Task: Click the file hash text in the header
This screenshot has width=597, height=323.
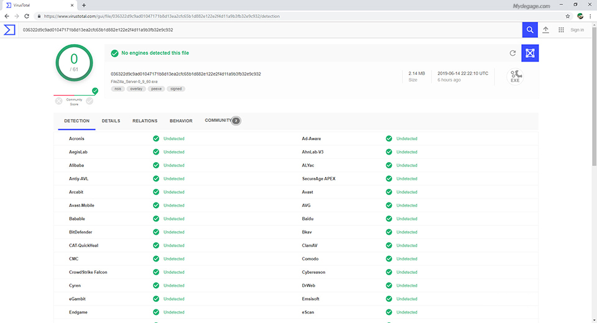Action: point(186,74)
